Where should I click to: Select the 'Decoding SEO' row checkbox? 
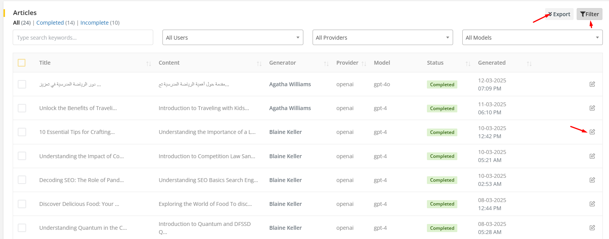coord(22,180)
